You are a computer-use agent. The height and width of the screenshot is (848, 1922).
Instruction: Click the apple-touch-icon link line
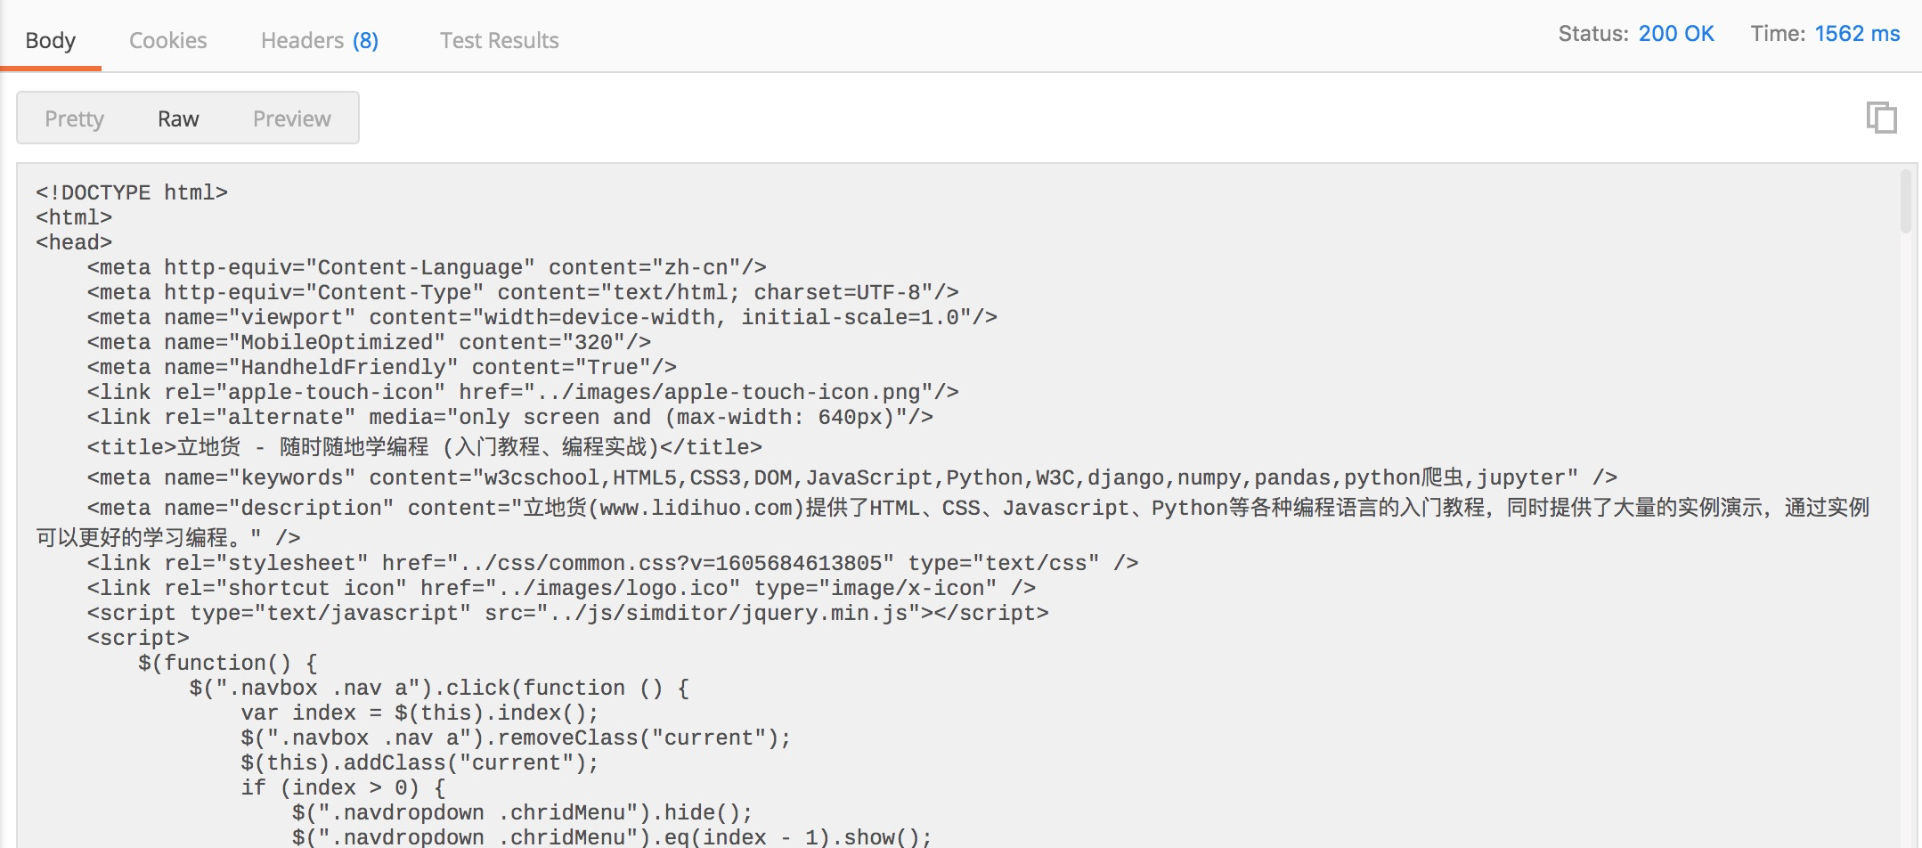coord(523,392)
